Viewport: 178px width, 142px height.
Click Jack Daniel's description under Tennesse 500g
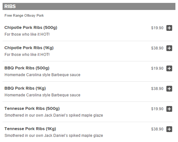54,115
